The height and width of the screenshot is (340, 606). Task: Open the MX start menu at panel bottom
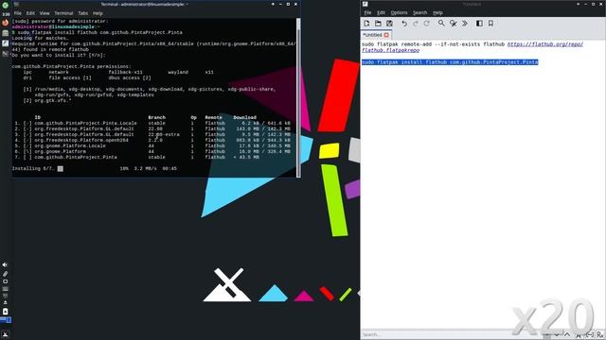(5, 334)
